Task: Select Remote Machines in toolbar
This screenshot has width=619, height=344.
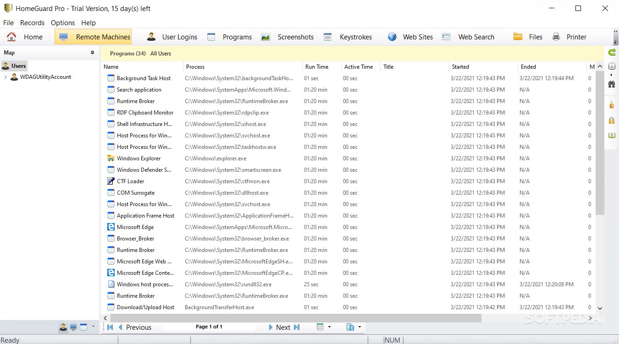Action: [x=93, y=37]
